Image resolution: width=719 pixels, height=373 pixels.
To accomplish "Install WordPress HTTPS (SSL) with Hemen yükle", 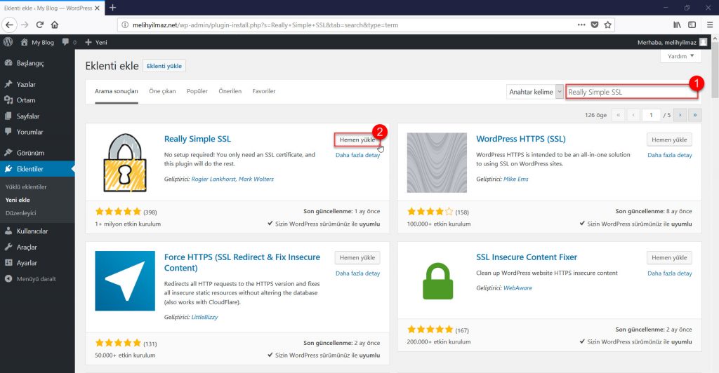I will pos(669,140).
